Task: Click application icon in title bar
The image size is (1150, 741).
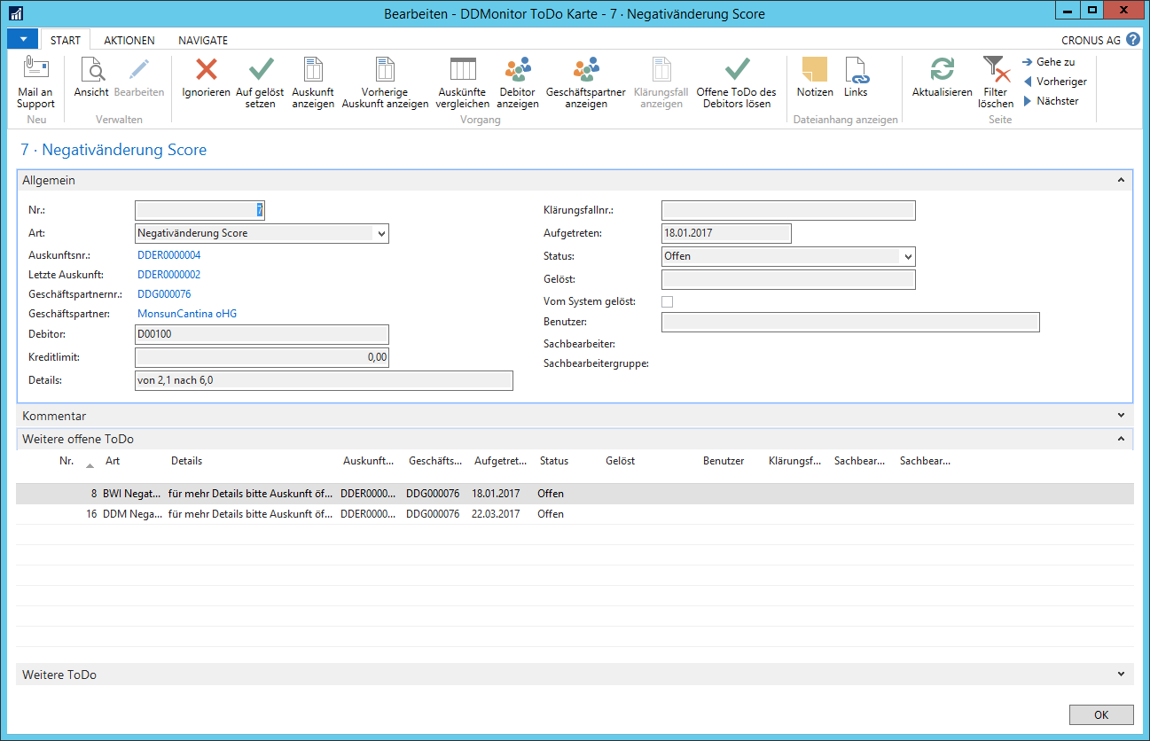Action: click(16, 13)
